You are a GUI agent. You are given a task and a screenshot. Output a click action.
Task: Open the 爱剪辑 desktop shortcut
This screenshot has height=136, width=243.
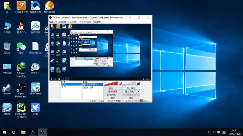coord(7,109)
